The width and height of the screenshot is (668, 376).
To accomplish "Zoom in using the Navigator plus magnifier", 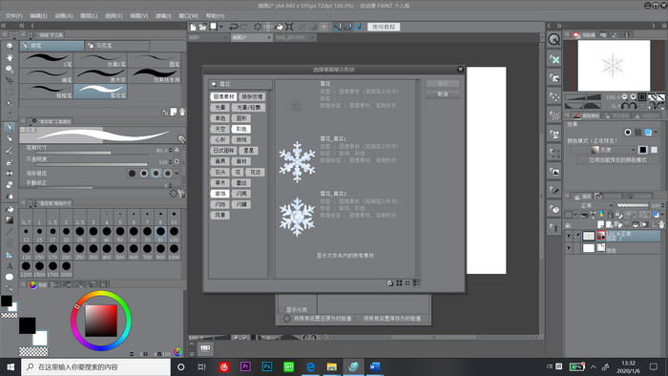I will tap(633, 97).
